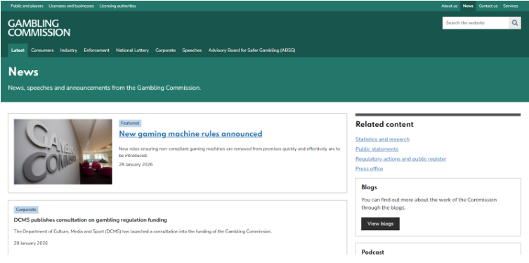Select News in top navigation
The width and height of the screenshot is (529, 263).
point(468,6)
